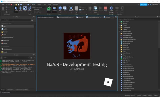Open the Mode Geometric dropdown
The image size is (160, 97).
click(x=40, y=7)
